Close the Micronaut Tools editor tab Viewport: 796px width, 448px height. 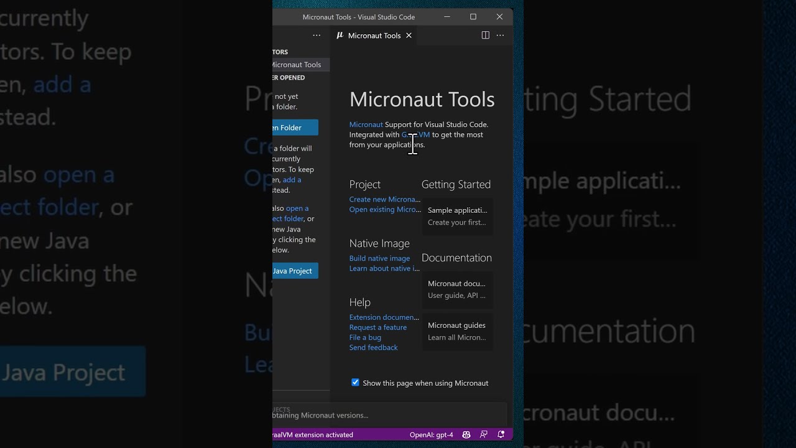tap(409, 35)
